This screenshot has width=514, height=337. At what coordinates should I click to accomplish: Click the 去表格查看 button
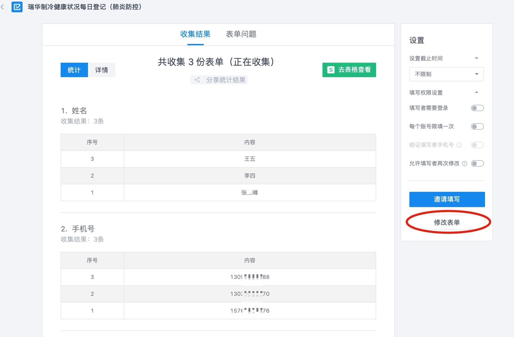[x=349, y=70]
